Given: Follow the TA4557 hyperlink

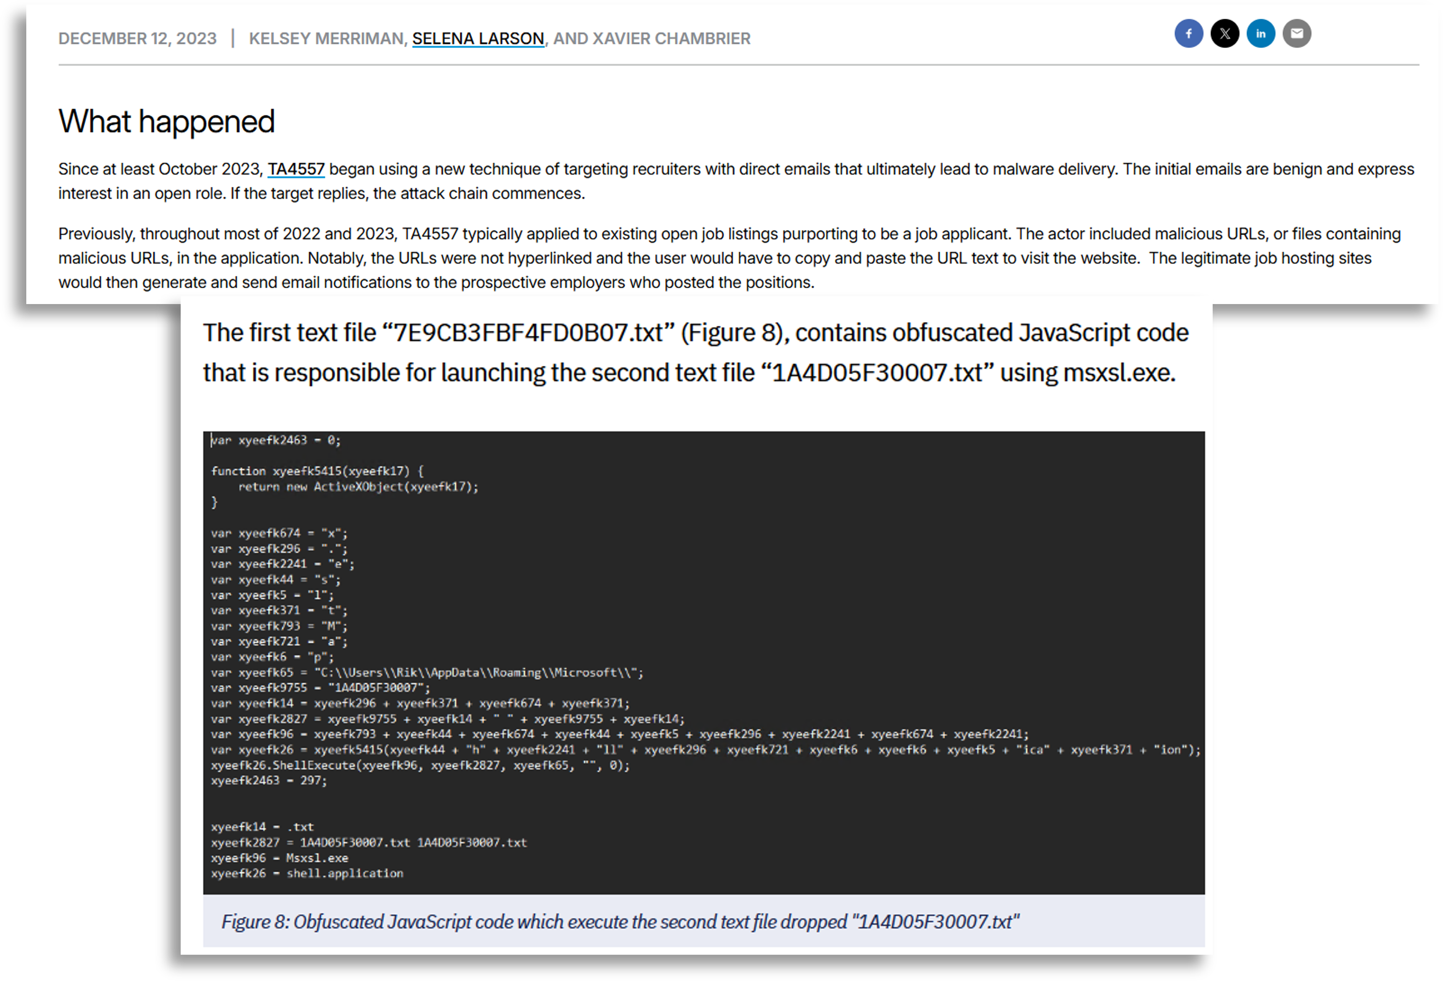Looking at the screenshot, I should 295,169.
